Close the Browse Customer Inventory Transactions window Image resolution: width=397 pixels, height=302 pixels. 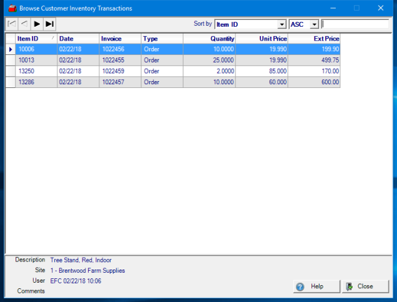(380, 8)
